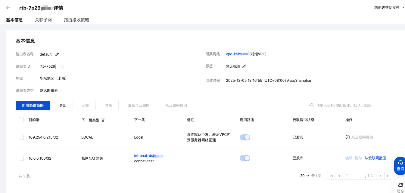Go to the first page arrow icon
This screenshot has height=193, width=405.
tap(332, 176)
